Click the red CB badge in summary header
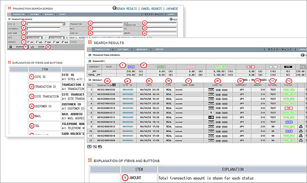The image size is (307, 183). (250, 67)
